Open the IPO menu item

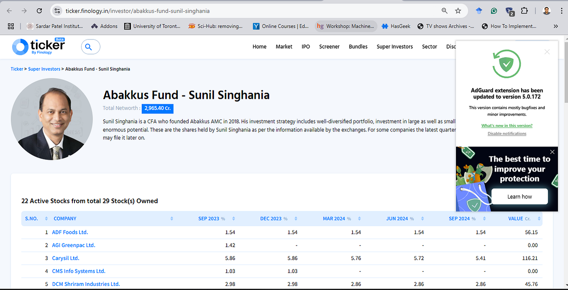pyautogui.click(x=306, y=46)
